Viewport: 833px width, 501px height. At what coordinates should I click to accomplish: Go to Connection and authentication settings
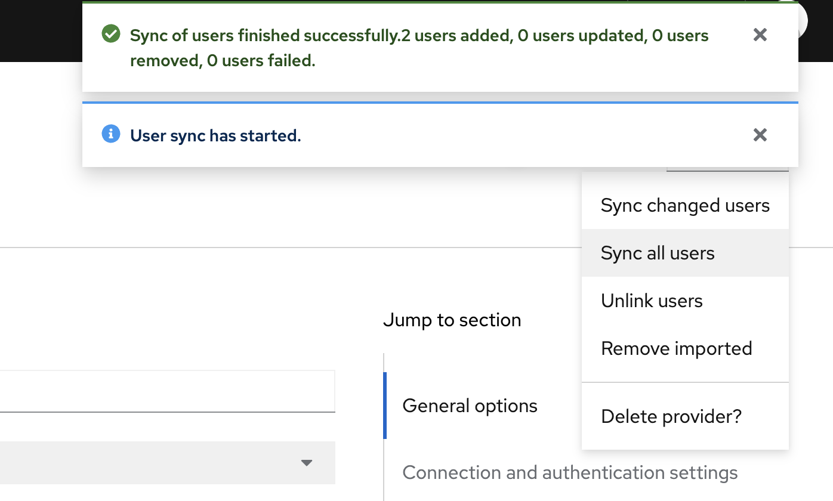(x=570, y=473)
